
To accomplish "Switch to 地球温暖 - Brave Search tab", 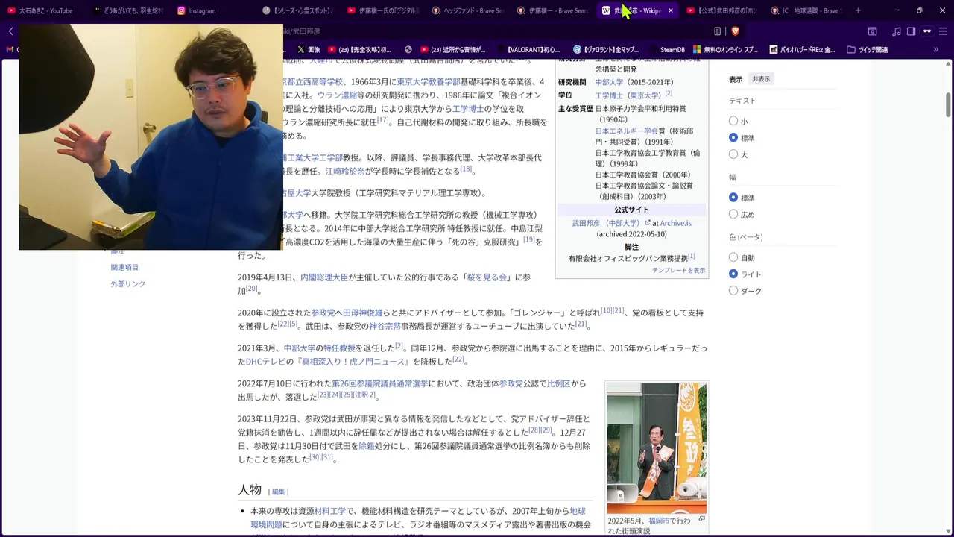I will point(808,10).
